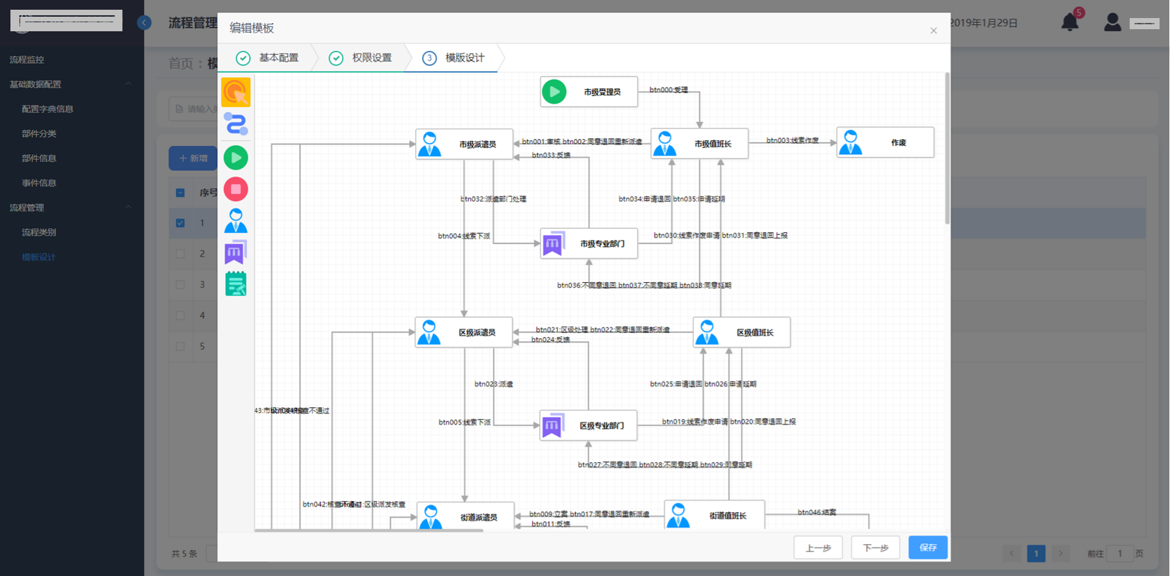Screen dimensions: 1170x576
Task: Toggle the header select-all checkbox
Action: tap(180, 192)
